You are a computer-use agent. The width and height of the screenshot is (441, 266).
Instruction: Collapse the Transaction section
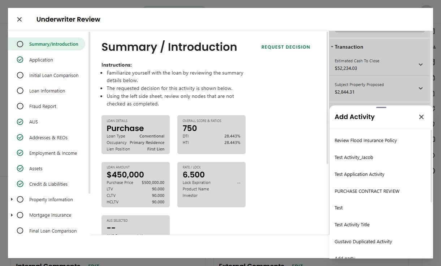pos(332,47)
